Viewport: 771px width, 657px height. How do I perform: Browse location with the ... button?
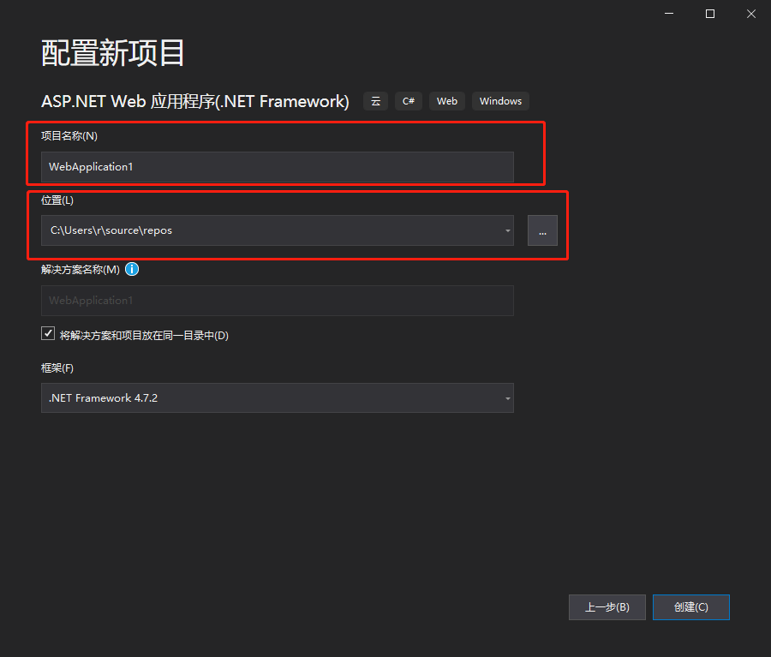click(542, 230)
